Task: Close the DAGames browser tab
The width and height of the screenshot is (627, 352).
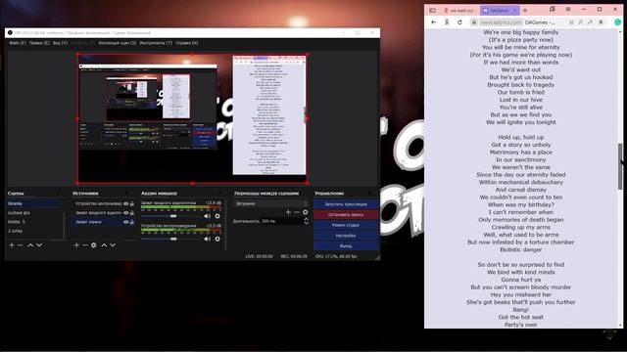Action: click(x=514, y=11)
